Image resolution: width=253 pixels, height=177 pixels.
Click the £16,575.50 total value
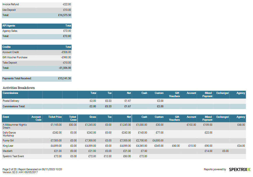[x=64, y=15]
